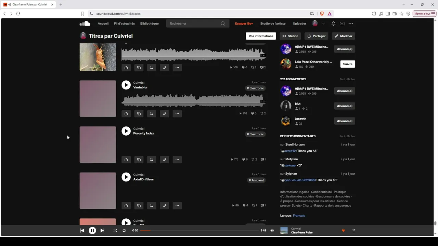Skip to the next track in the player
Image resolution: width=438 pixels, height=246 pixels.
[x=102, y=231]
